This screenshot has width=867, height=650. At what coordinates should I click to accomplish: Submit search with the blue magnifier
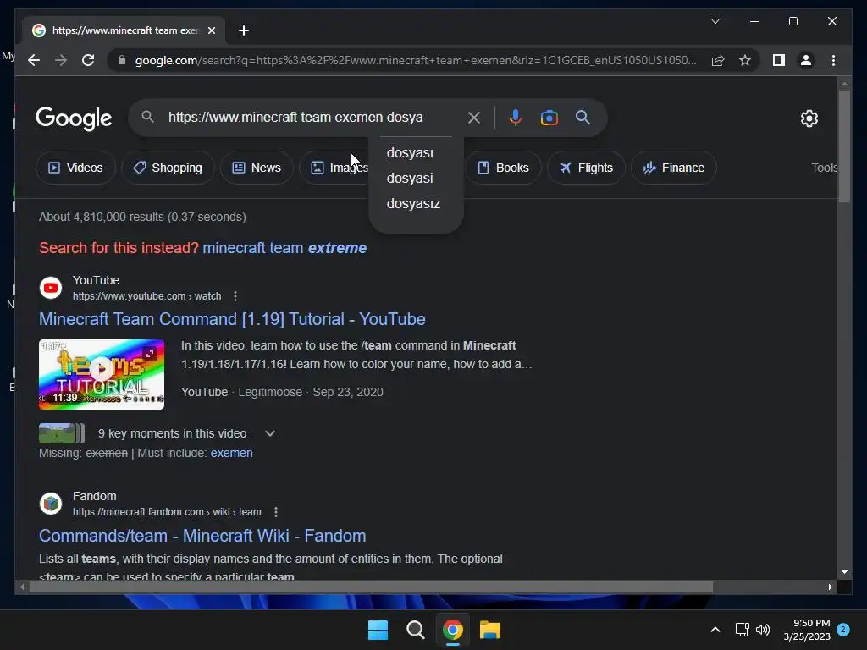pos(583,117)
